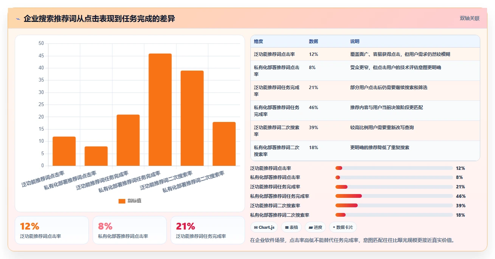Click the bar for 私有化部署推荐词二次搜索率
Viewport: 495px width, 259px height.
[224, 144]
